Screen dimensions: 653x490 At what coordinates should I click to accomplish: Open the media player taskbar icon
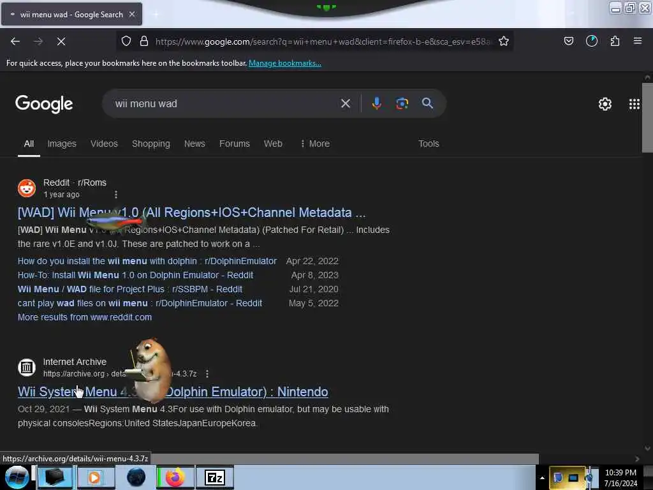95,477
